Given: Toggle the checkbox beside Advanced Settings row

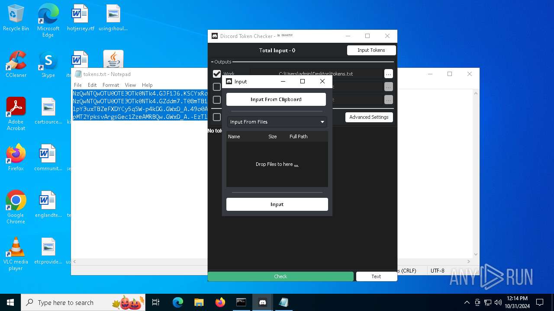Looking at the screenshot, I should tap(217, 117).
